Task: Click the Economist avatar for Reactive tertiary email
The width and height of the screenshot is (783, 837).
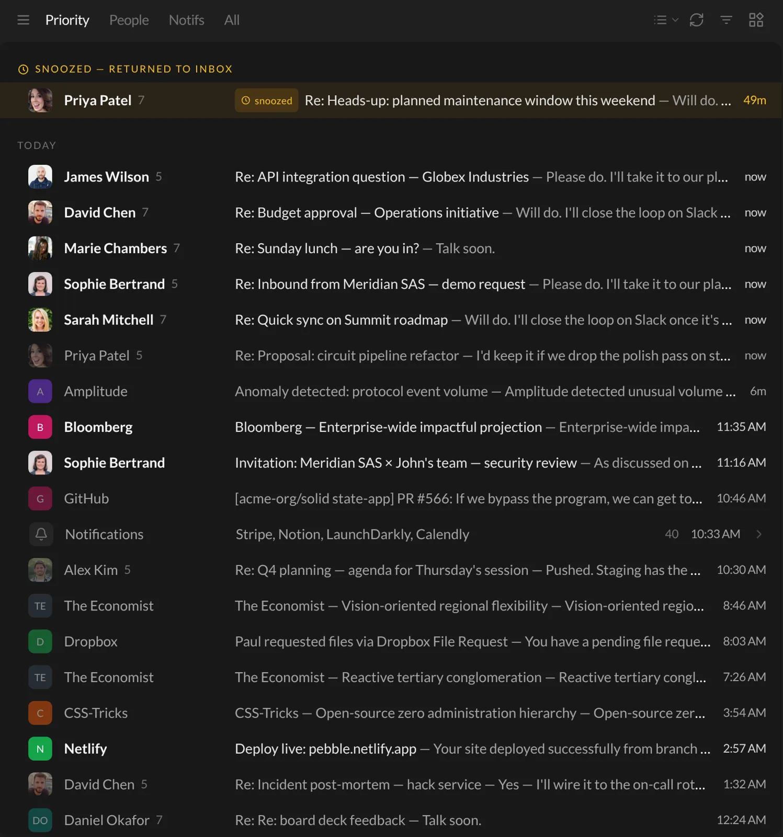Action: tap(40, 677)
